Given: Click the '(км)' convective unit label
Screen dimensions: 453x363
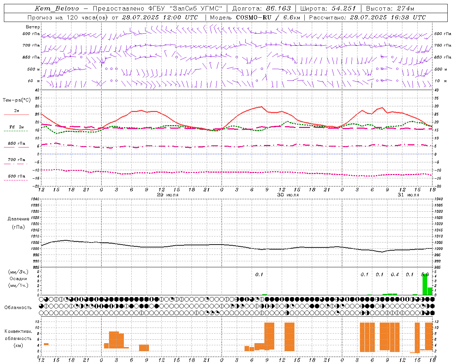Looking at the screenshot, I should tap(18, 346).
